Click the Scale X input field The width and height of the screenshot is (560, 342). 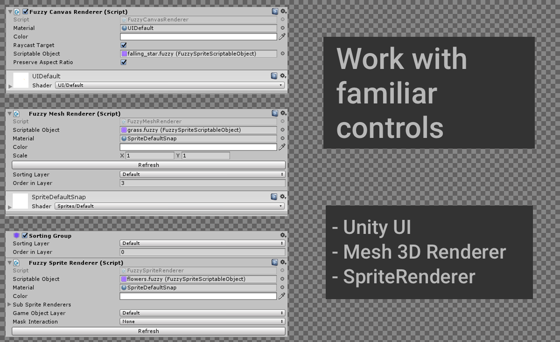click(150, 156)
